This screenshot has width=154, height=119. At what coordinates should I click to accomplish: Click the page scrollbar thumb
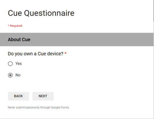[x=154, y=11]
